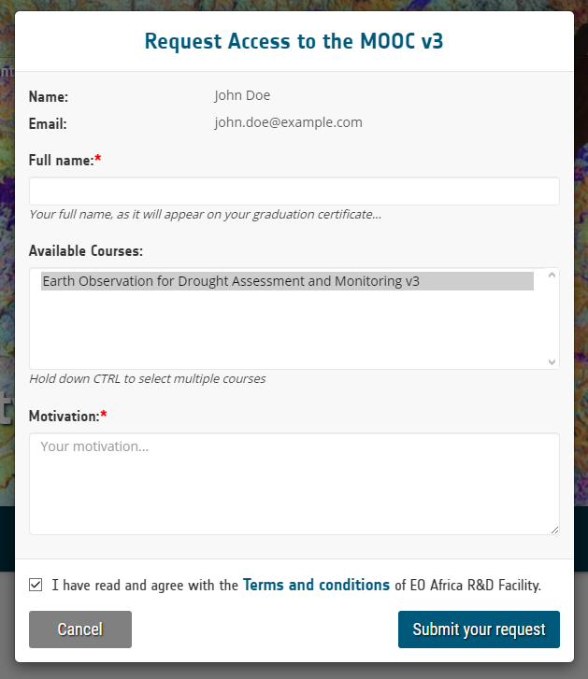This screenshot has height=679, width=588.
Task: Click the course list scroll-down arrow
Action: click(x=552, y=361)
